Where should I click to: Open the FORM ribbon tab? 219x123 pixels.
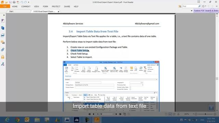46,6
